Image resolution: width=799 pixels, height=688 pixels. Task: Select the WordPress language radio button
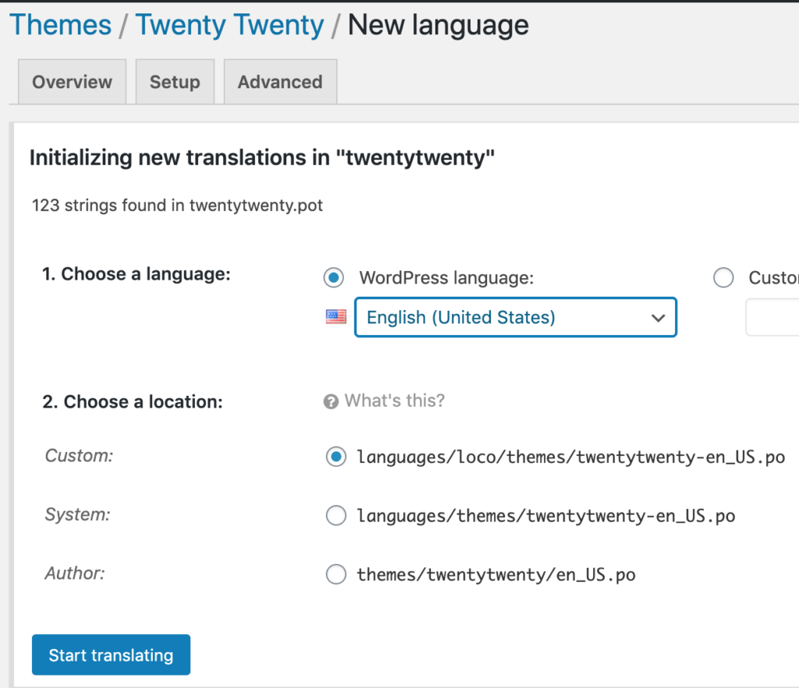point(334,277)
